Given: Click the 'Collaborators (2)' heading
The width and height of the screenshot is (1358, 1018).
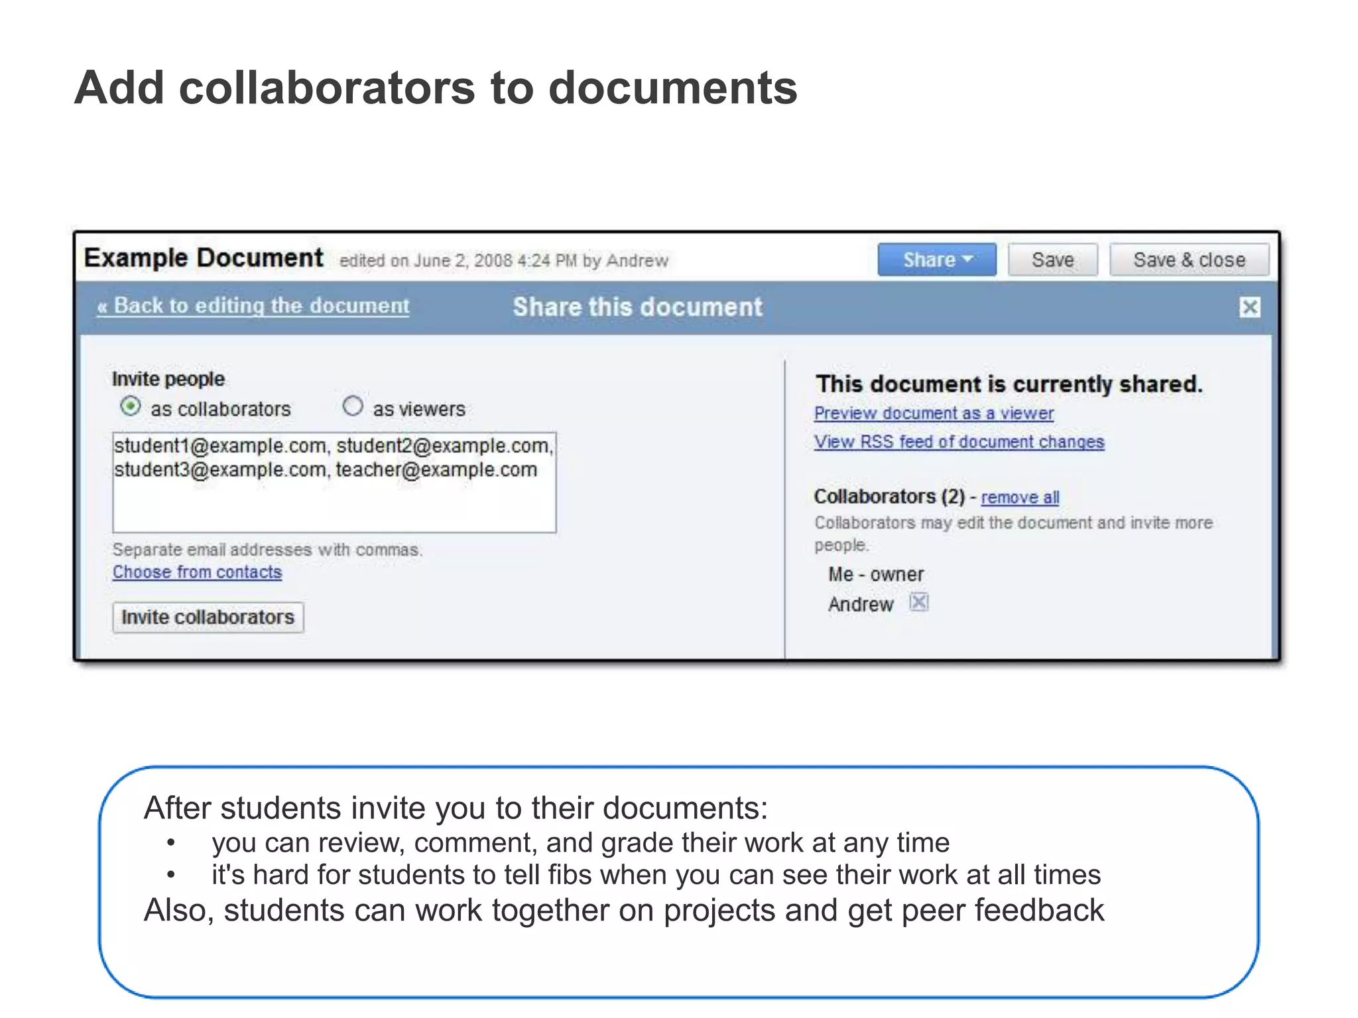Looking at the screenshot, I should [x=889, y=496].
